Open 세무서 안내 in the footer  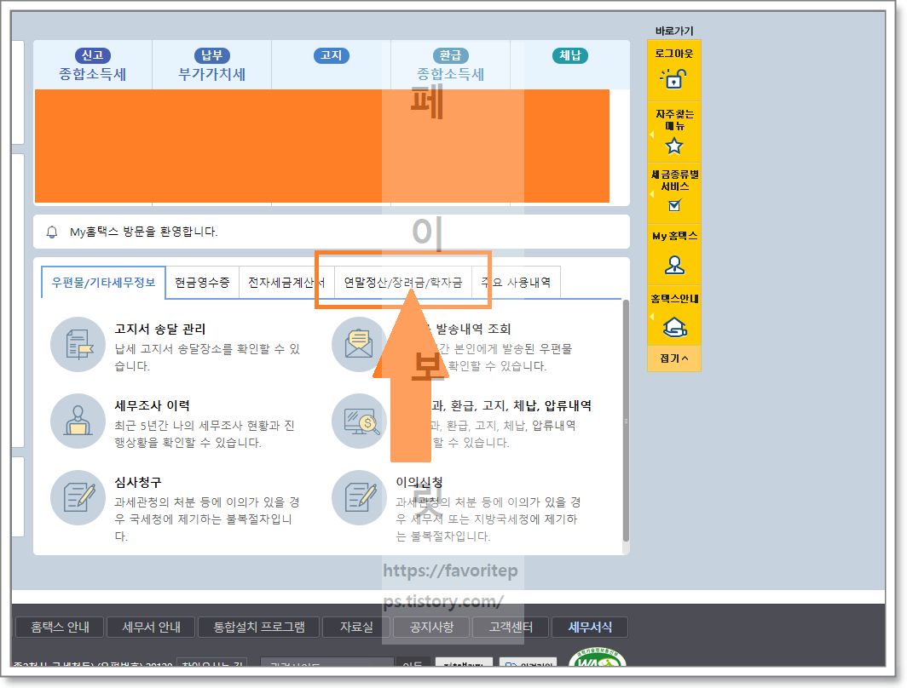coord(151,627)
